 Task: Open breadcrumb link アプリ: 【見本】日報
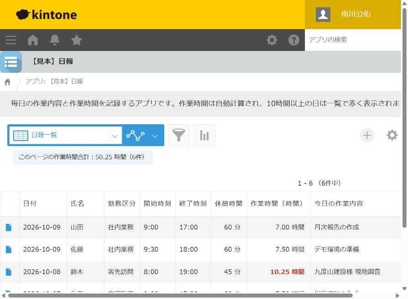pyautogui.click(x=54, y=81)
